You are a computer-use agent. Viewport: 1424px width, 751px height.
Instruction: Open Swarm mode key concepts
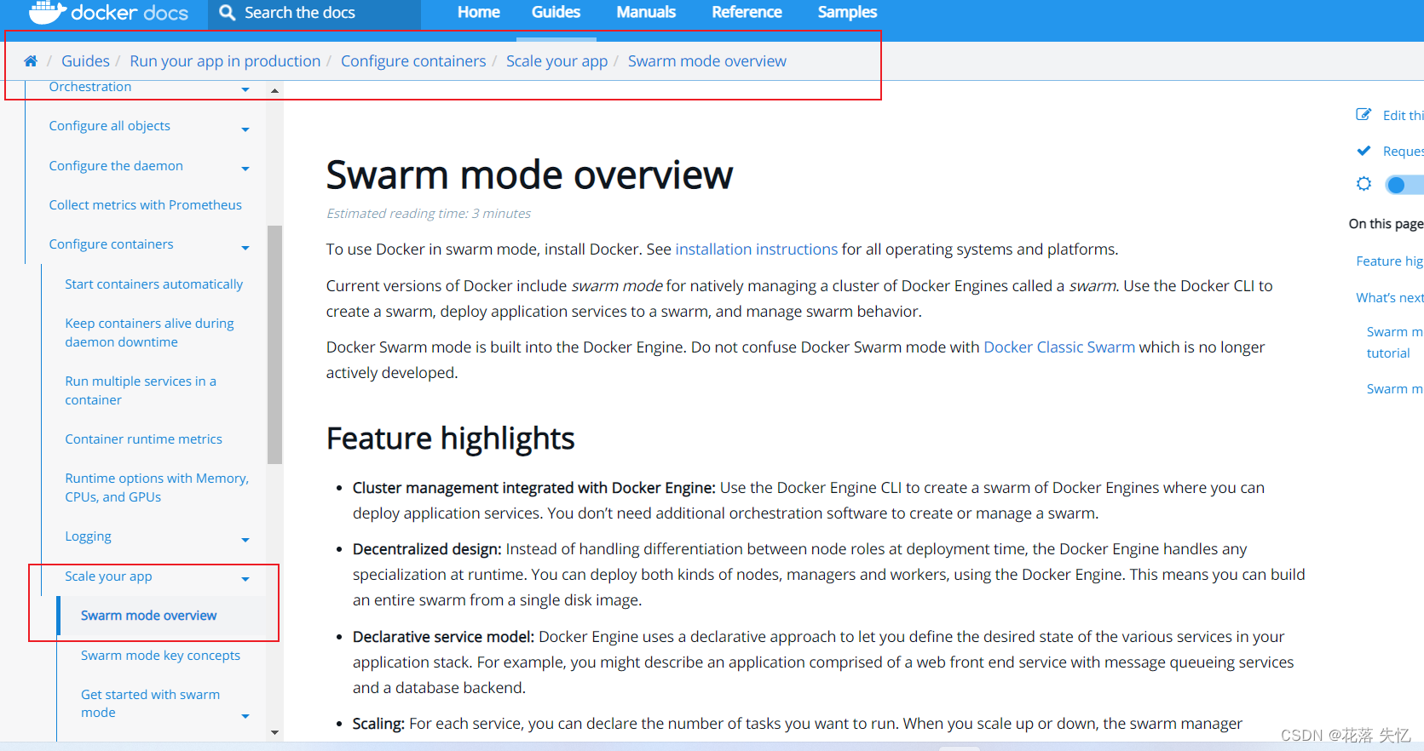(x=160, y=656)
